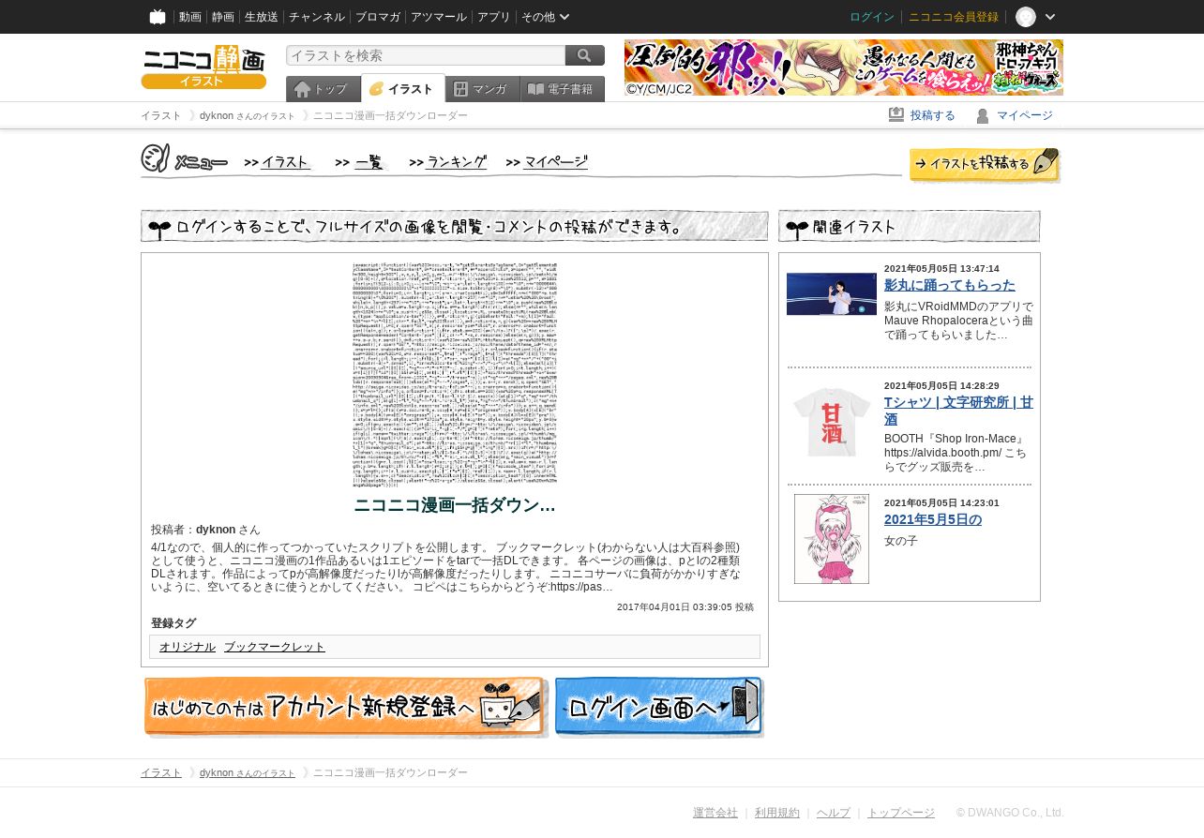1204x838 pixels.
Task: Click the palette メニュー icon
Action: pyautogui.click(x=155, y=158)
